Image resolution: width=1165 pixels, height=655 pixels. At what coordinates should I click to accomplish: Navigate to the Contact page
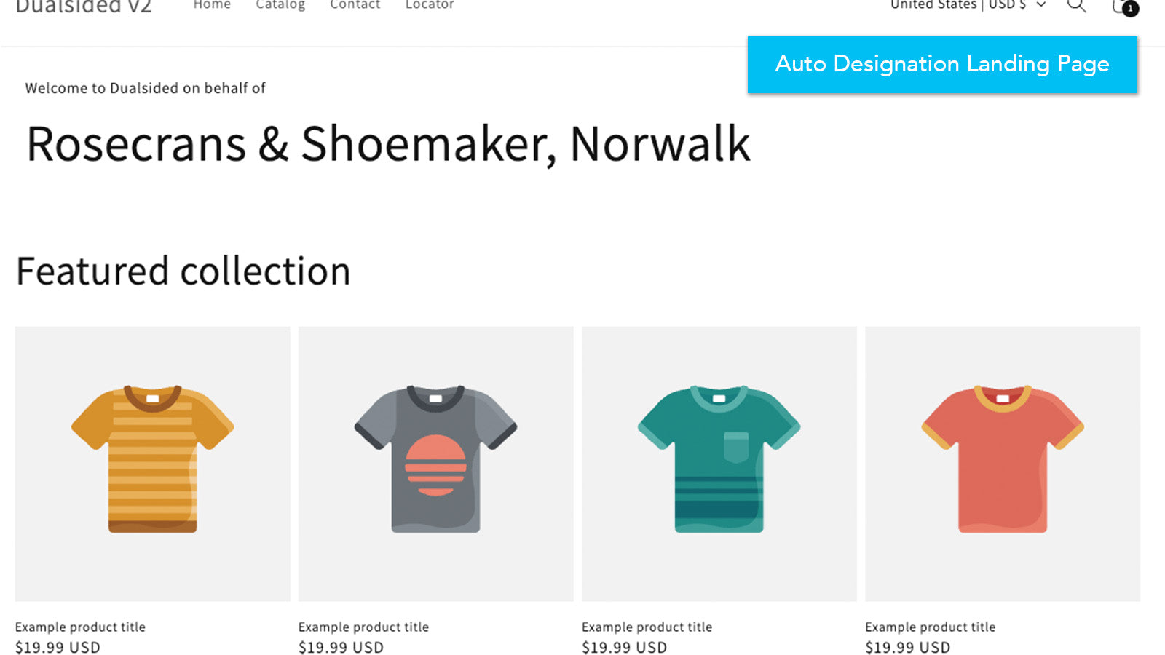point(355,5)
